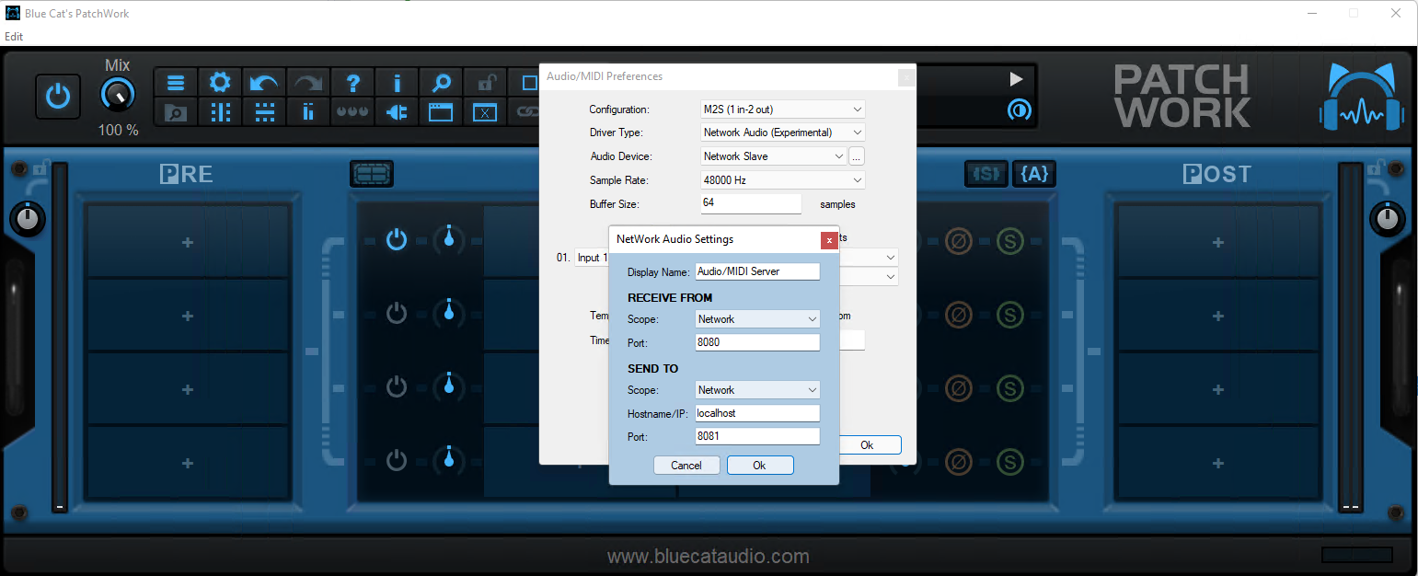Click the ... button next to Audio Device
This screenshot has width=1418, height=576.
[857, 156]
